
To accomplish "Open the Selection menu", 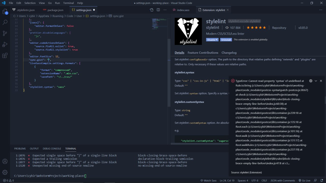I will tap(30, 3).
